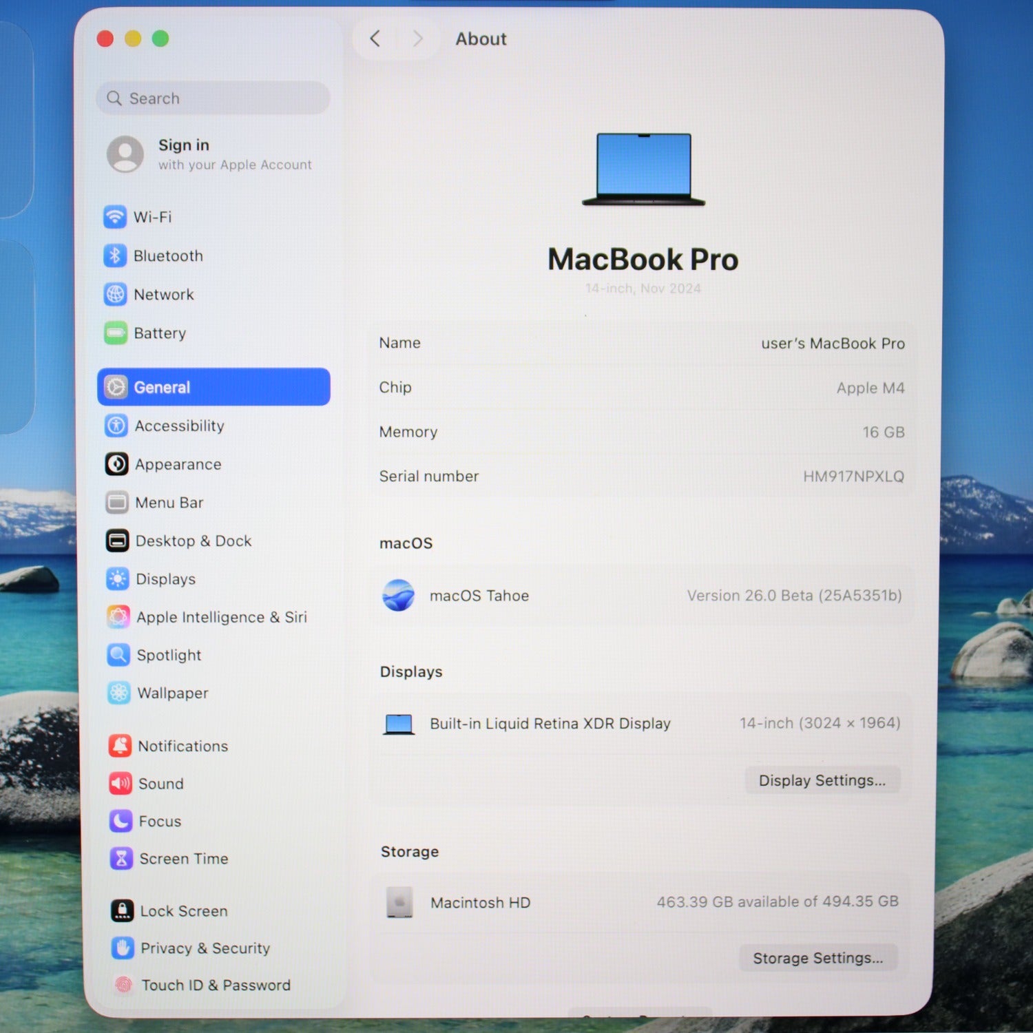Click the forward navigation chevron
Viewport: 1033px width, 1033px height.
click(x=417, y=39)
